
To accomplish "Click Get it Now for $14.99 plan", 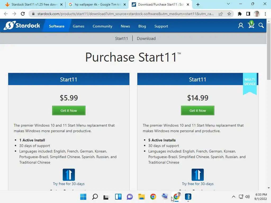I will tap(197, 110).
